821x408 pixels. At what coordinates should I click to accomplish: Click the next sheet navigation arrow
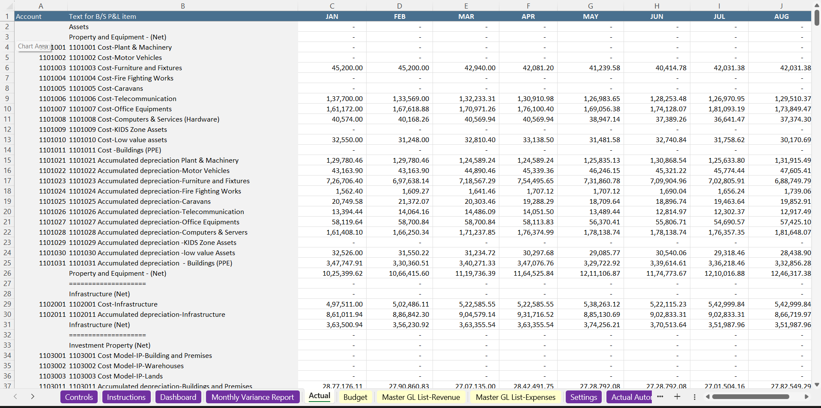[33, 396]
